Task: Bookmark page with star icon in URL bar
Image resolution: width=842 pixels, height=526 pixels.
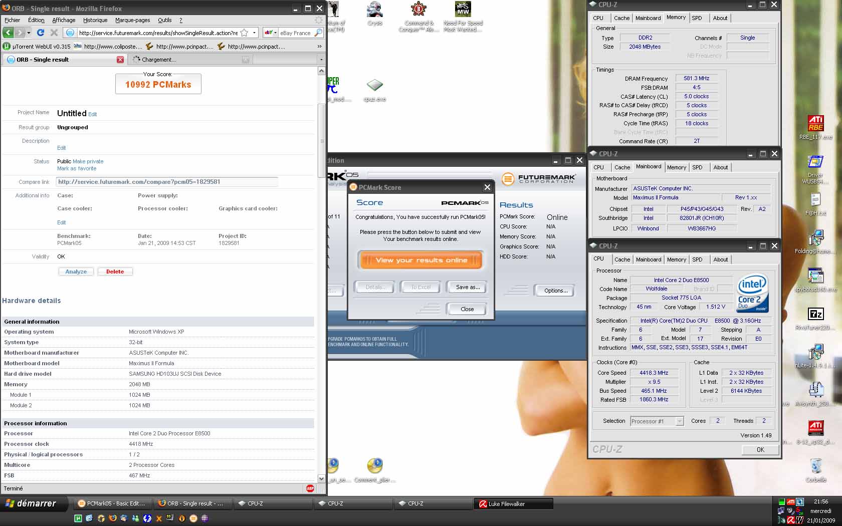Action: 244,33
